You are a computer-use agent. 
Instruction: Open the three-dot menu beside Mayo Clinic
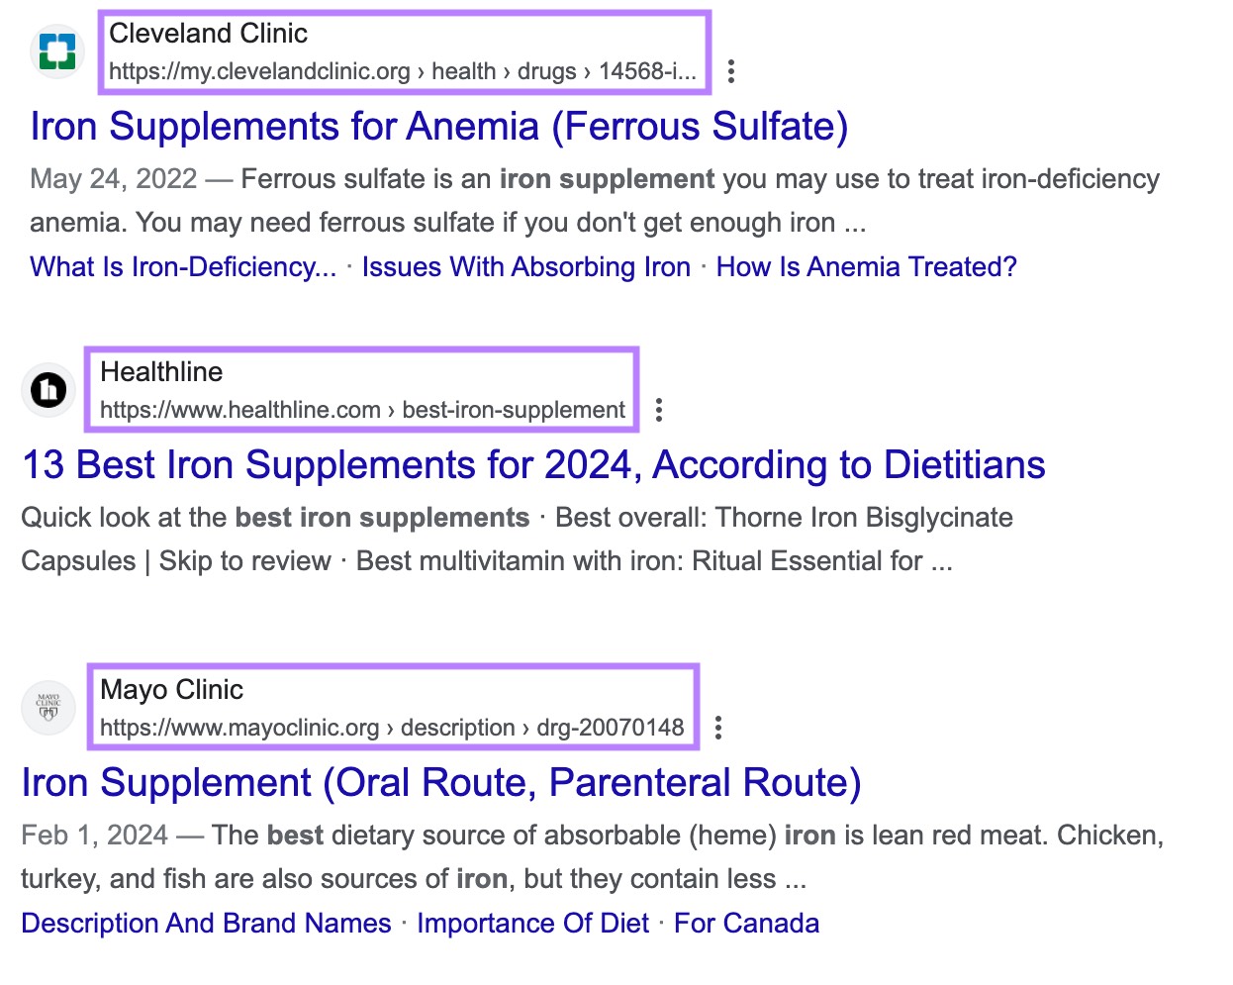718,728
